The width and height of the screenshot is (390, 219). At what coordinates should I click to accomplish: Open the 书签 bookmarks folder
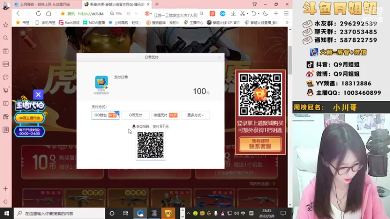tap(22, 22)
